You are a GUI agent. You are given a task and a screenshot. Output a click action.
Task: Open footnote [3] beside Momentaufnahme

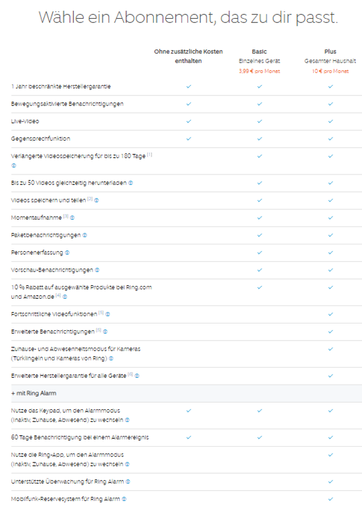(65, 216)
